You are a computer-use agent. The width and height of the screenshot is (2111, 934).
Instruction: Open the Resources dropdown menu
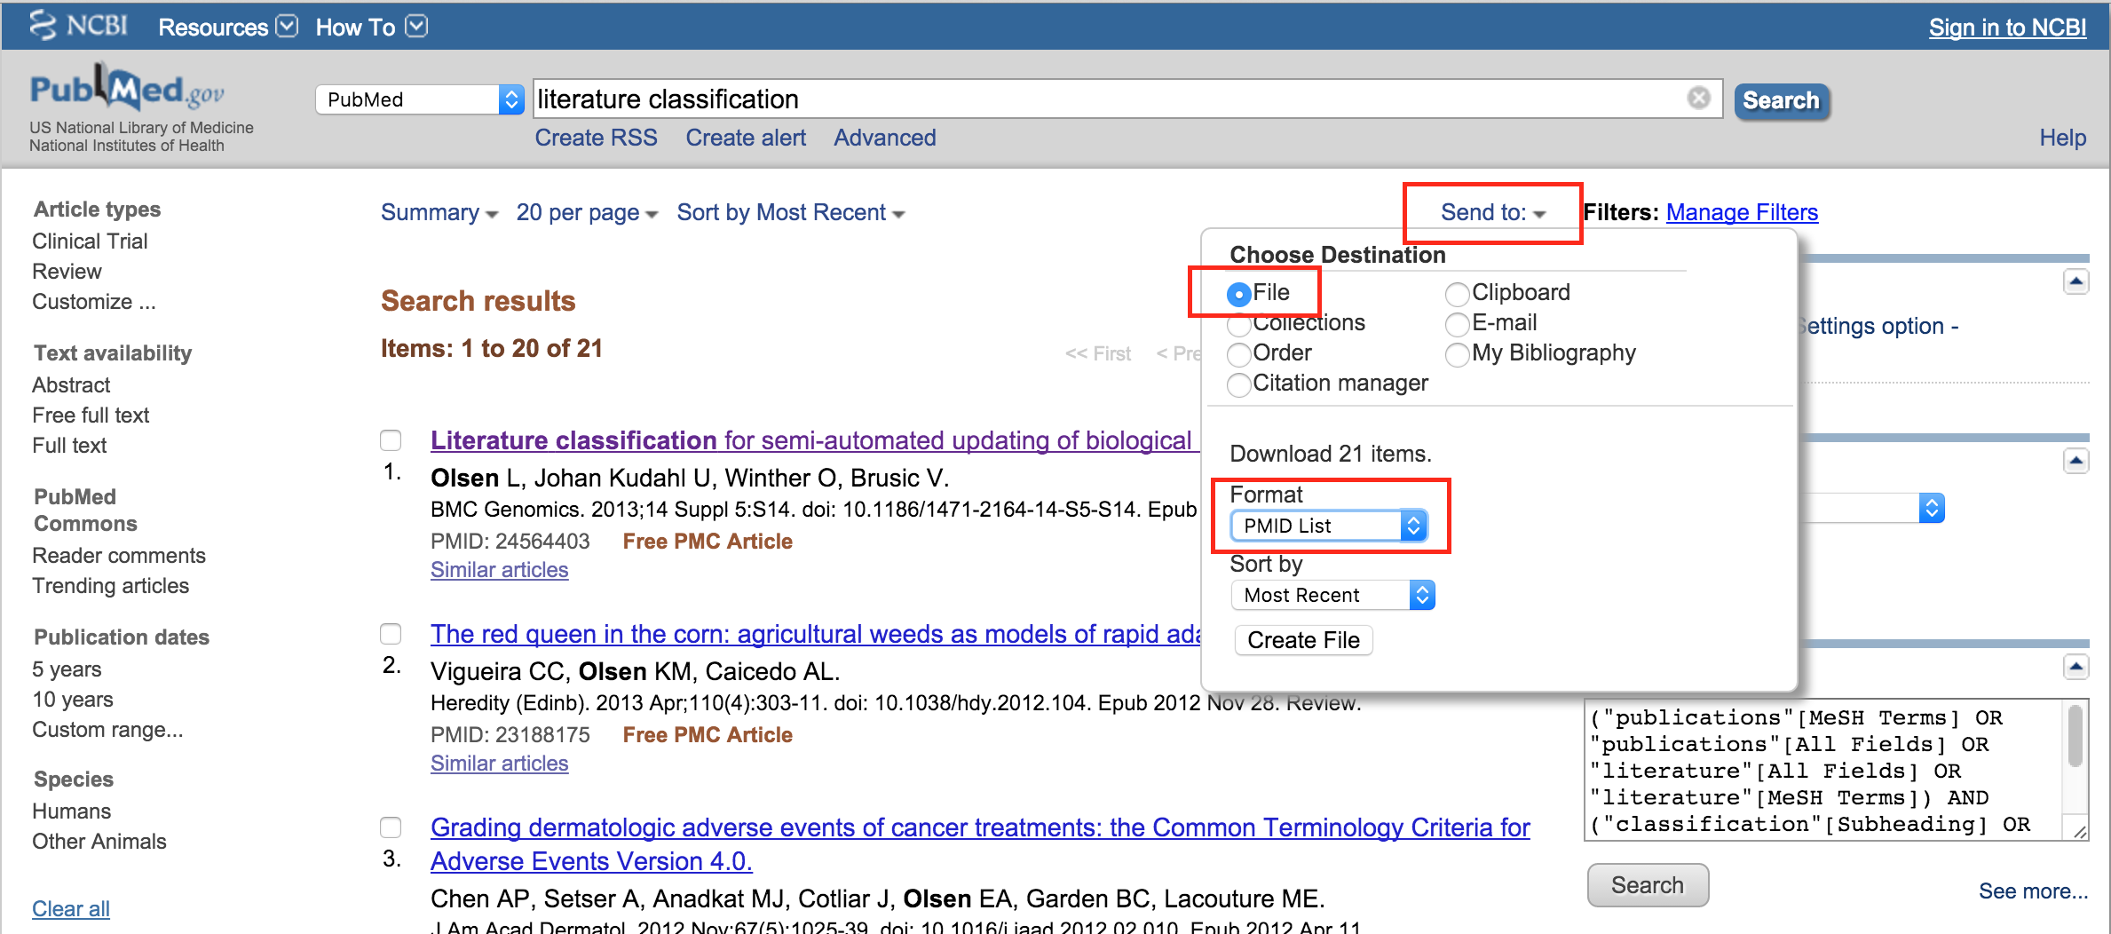(228, 27)
